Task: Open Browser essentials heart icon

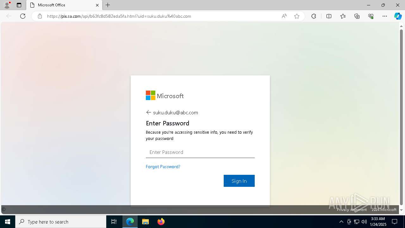Action: tap(371, 16)
